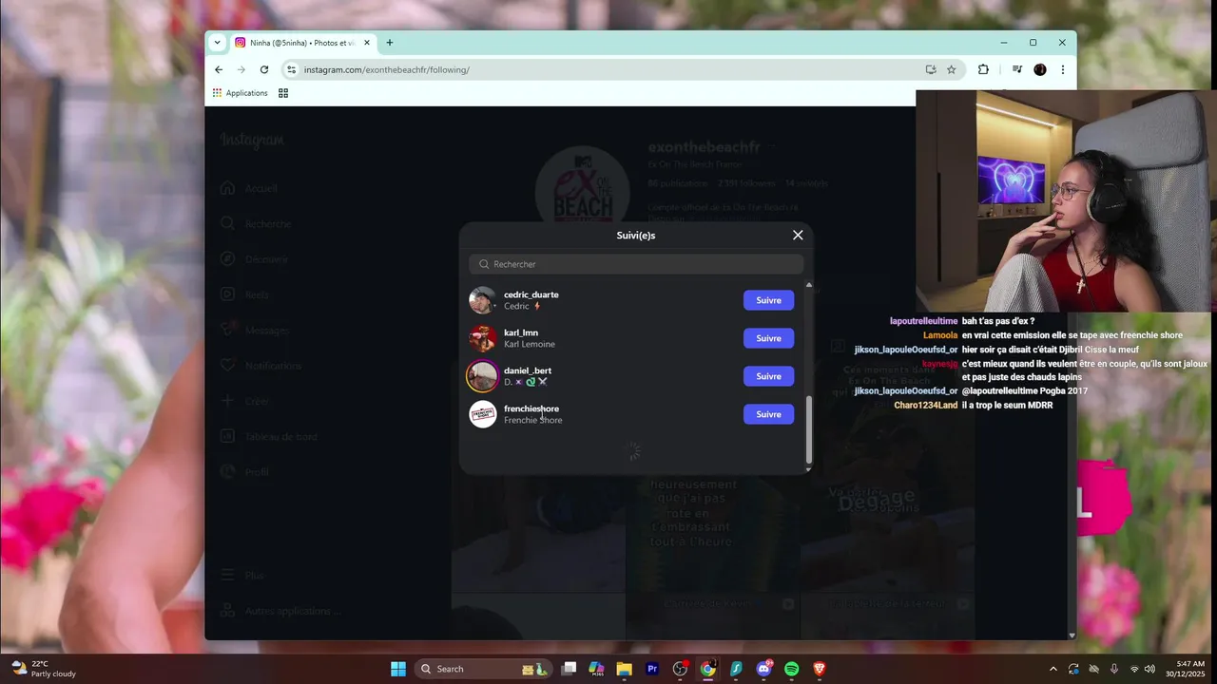Follow frenchieshore with Suivre button
Image resolution: width=1217 pixels, height=684 pixels.
pyautogui.click(x=768, y=414)
